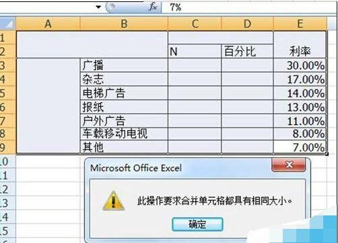Click the 确定 button

coord(197,224)
